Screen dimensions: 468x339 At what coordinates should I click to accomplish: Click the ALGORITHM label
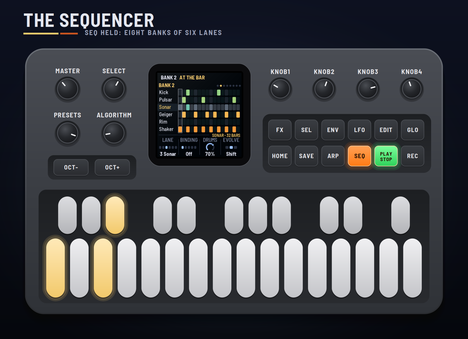[114, 115]
